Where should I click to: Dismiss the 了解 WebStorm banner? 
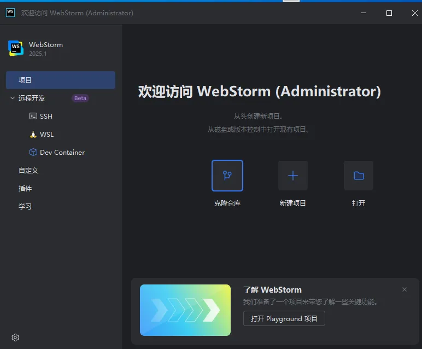coord(405,289)
